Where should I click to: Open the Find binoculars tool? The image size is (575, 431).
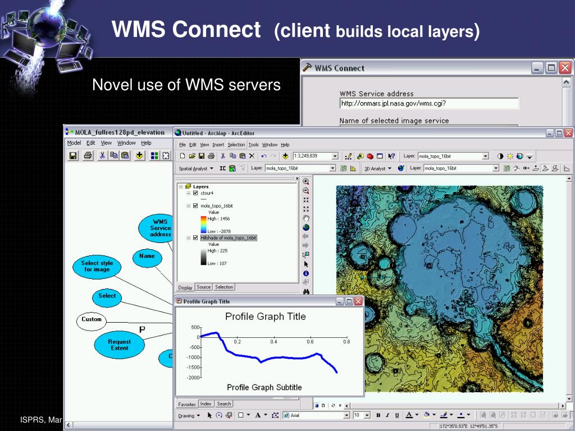pos(306,291)
